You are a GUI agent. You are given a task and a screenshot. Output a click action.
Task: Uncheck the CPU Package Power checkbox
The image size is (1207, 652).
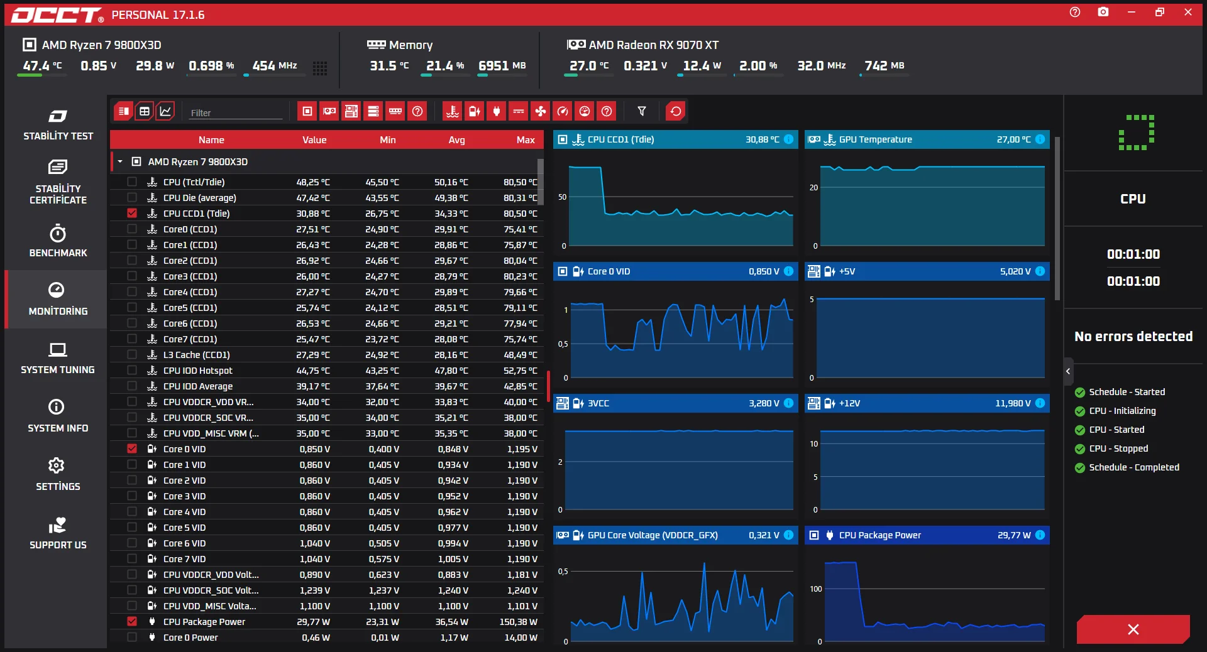132,621
